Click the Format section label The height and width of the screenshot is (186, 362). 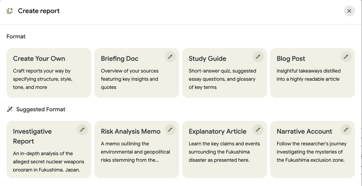click(16, 37)
